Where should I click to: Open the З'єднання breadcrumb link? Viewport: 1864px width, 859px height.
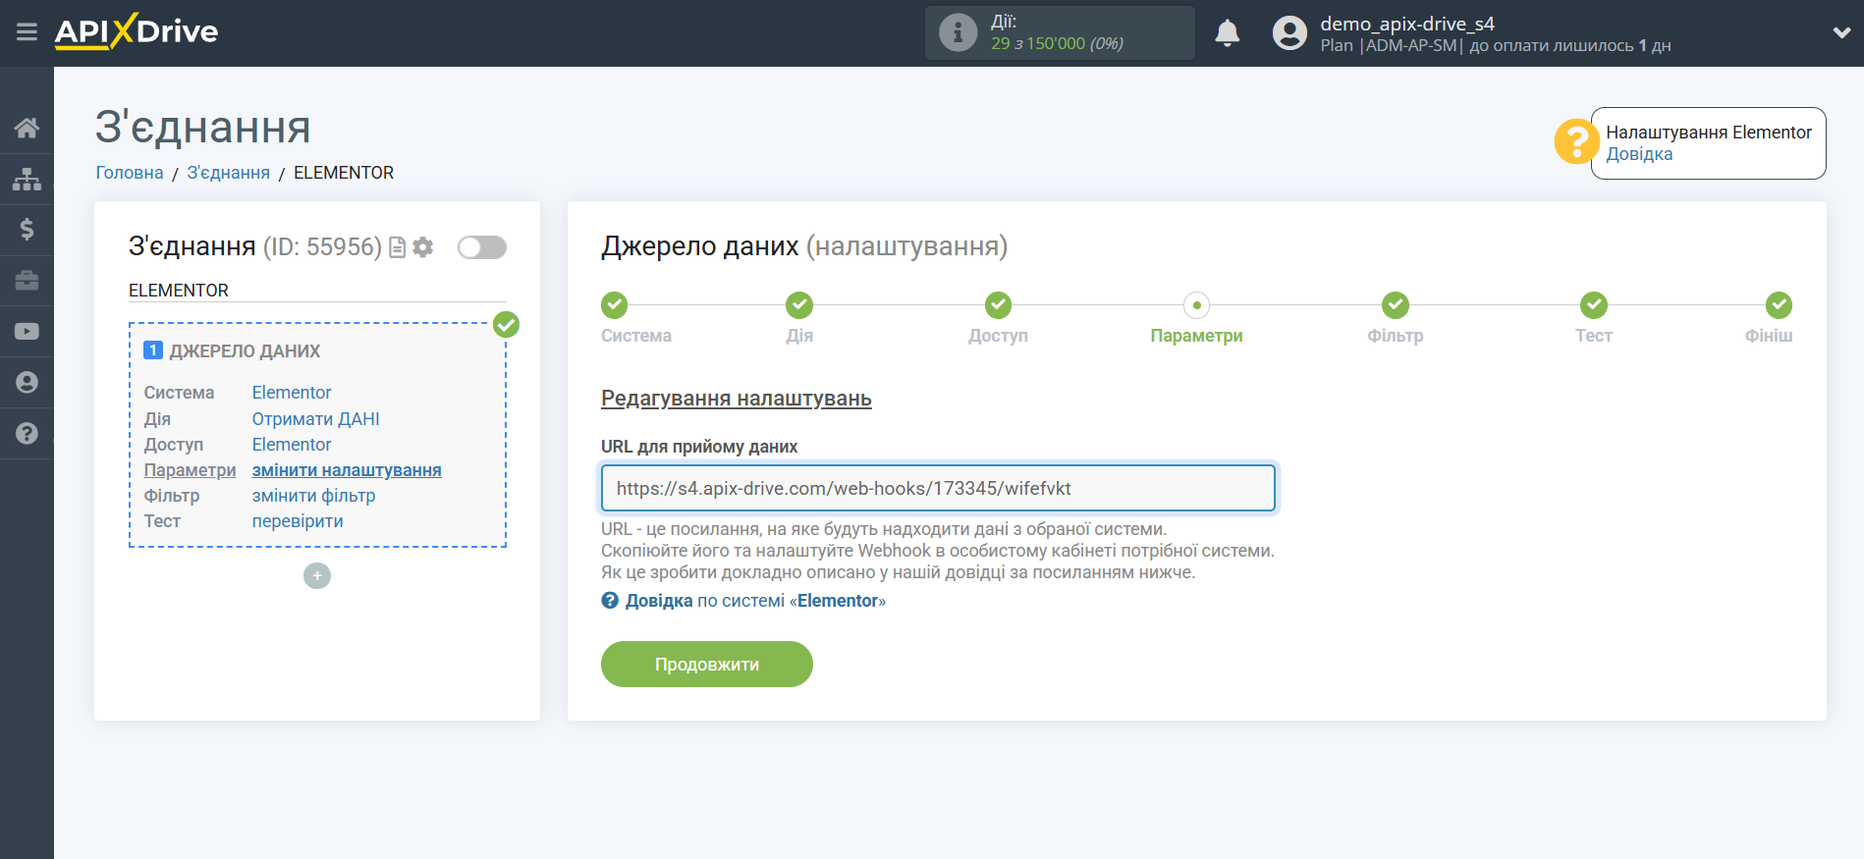228,173
